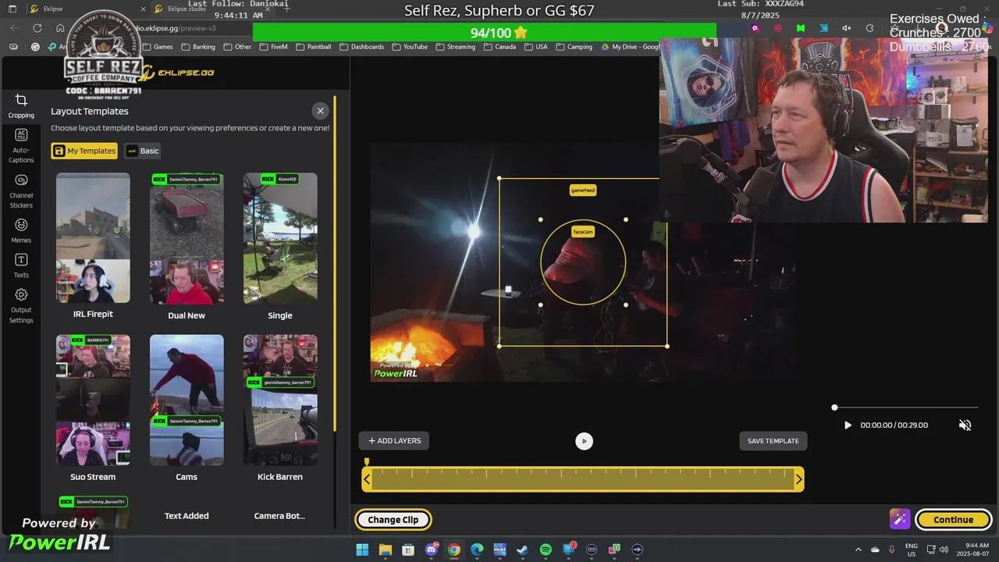Click the SAVE TEMPLATE button
Image resolution: width=999 pixels, height=562 pixels.
[x=773, y=441]
